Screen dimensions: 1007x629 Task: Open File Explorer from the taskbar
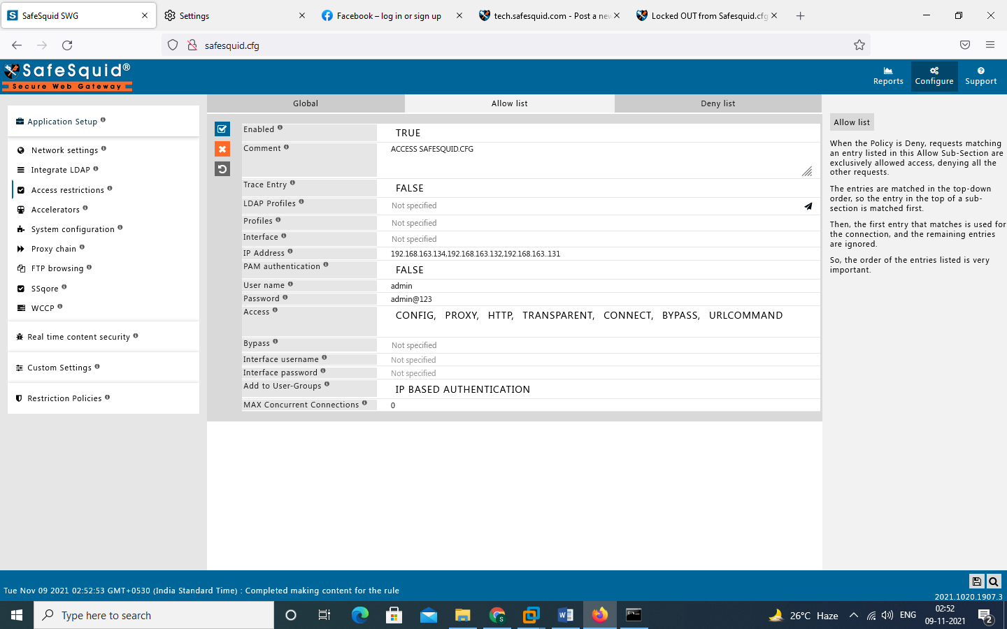click(463, 615)
